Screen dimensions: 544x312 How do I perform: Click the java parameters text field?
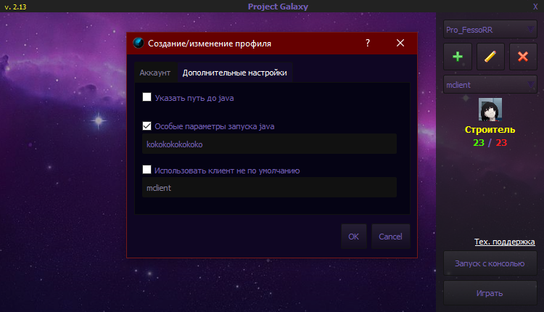(x=270, y=144)
